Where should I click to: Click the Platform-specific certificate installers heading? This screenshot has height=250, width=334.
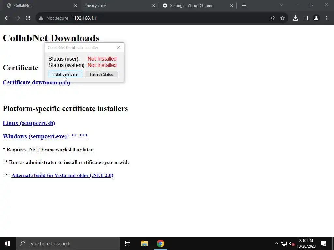coord(65,109)
